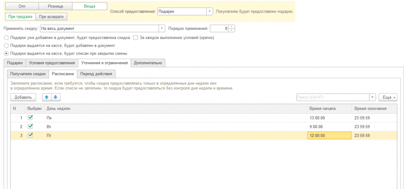Choose 'Подарок уже добавлен в документ' radio option
The image size is (404, 189).
(6, 38)
